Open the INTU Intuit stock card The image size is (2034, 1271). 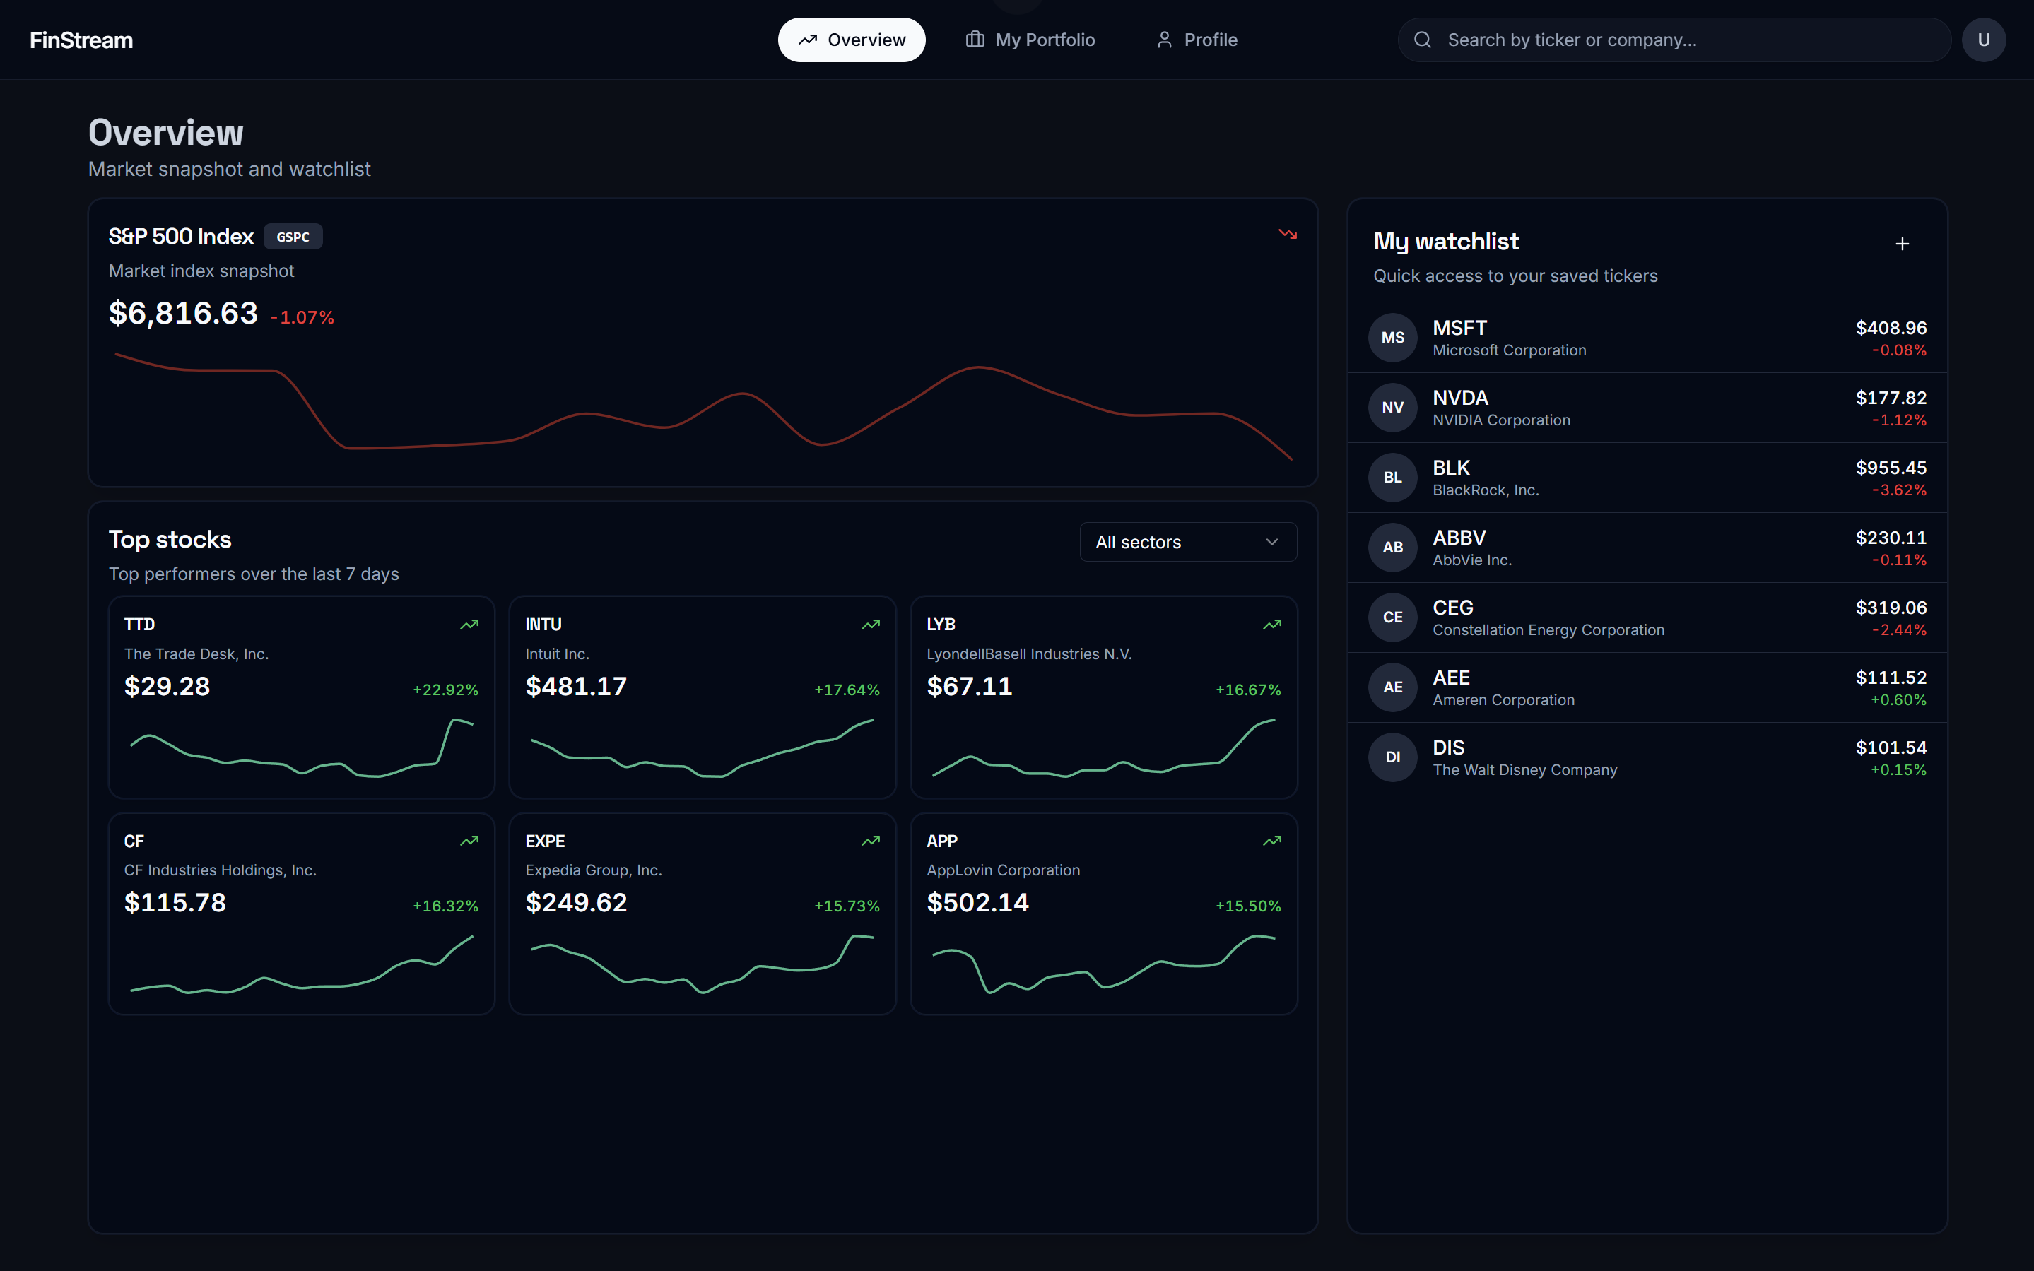click(x=702, y=697)
